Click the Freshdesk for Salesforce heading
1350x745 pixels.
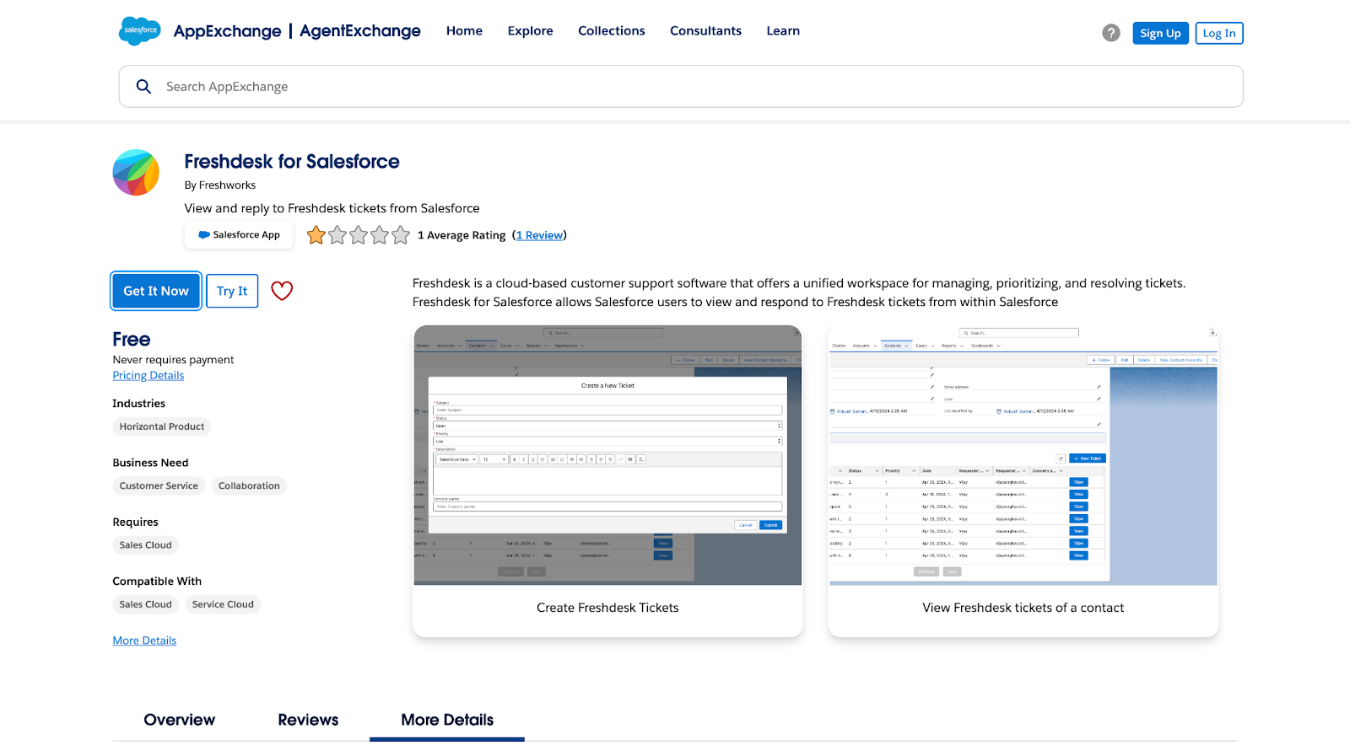tap(292, 162)
